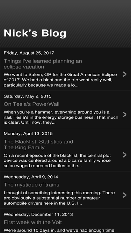Select the Saturday, May 2, 2015 date label
Image resolution: width=131 pixels, height=233 pixels.
28,96
